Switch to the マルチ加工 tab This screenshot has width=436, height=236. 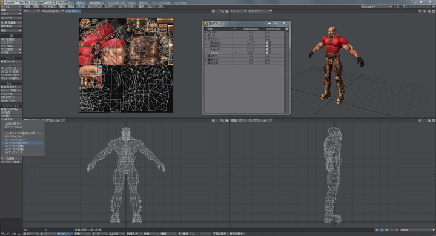coord(49,7)
